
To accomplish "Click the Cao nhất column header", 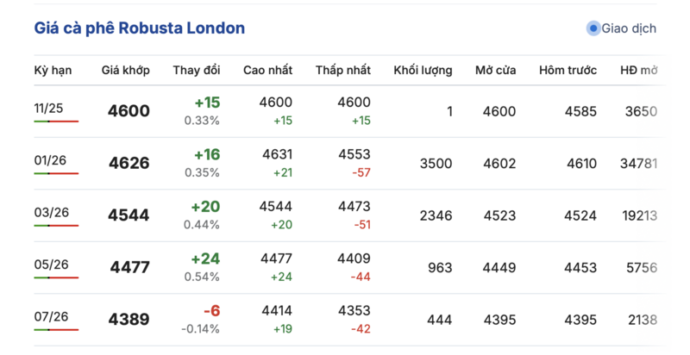I will point(267,70).
